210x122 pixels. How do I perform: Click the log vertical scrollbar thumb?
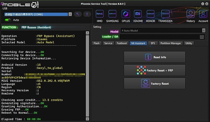pos(87,76)
